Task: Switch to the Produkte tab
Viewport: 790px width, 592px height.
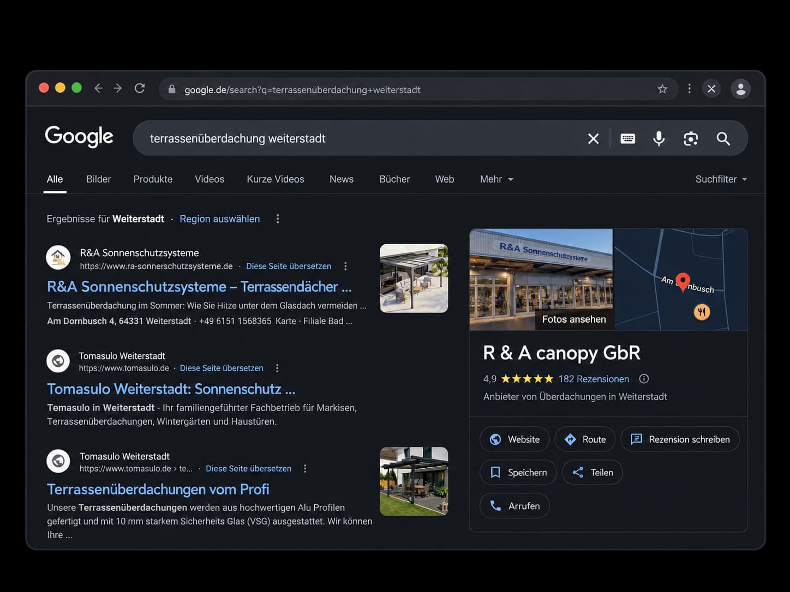Action: (x=153, y=179)
